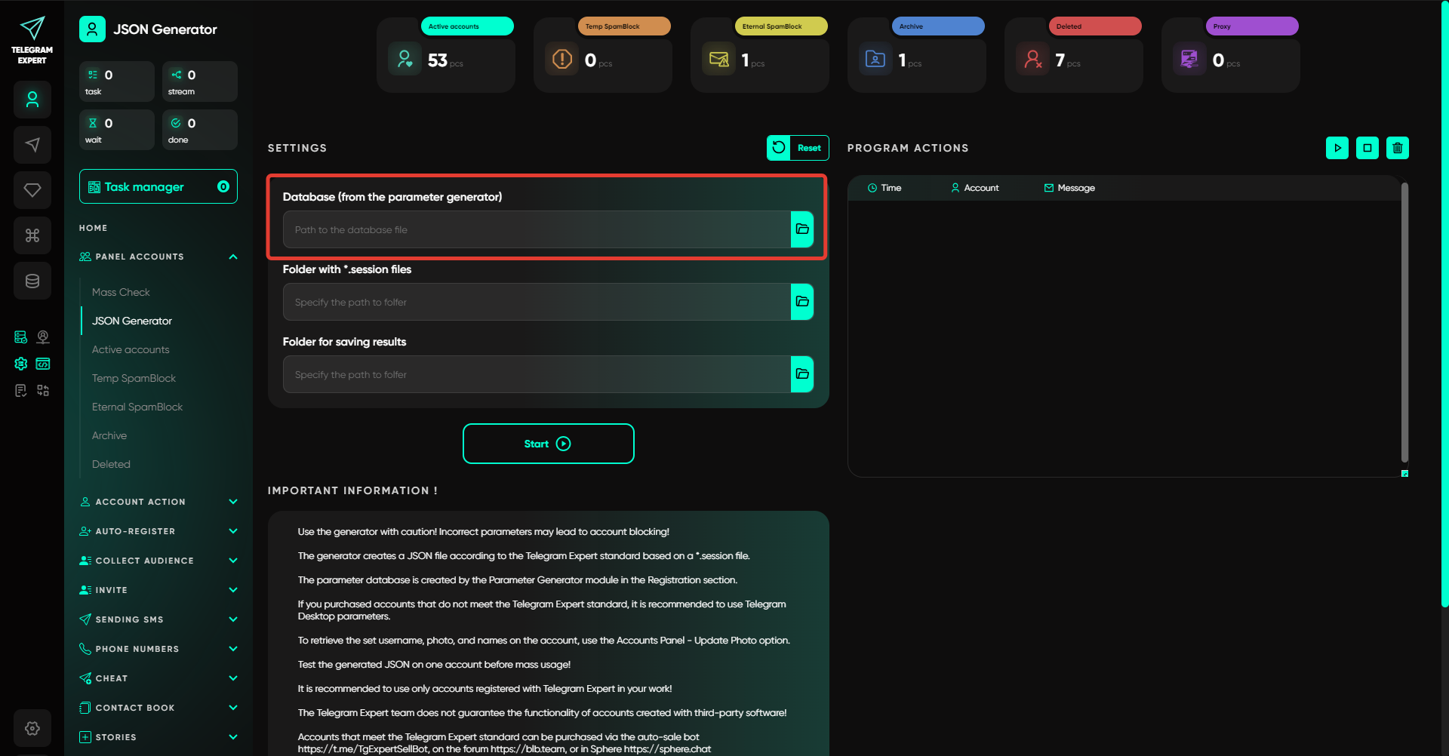
Task: Browse for the database file path
Action: click(x=801, y=229)
